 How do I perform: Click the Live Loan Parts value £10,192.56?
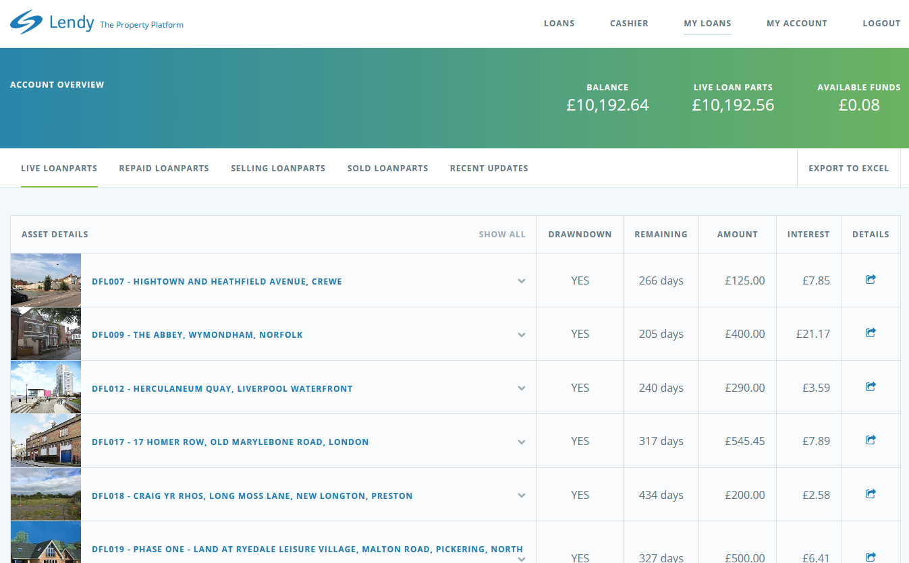click(734, 105)
